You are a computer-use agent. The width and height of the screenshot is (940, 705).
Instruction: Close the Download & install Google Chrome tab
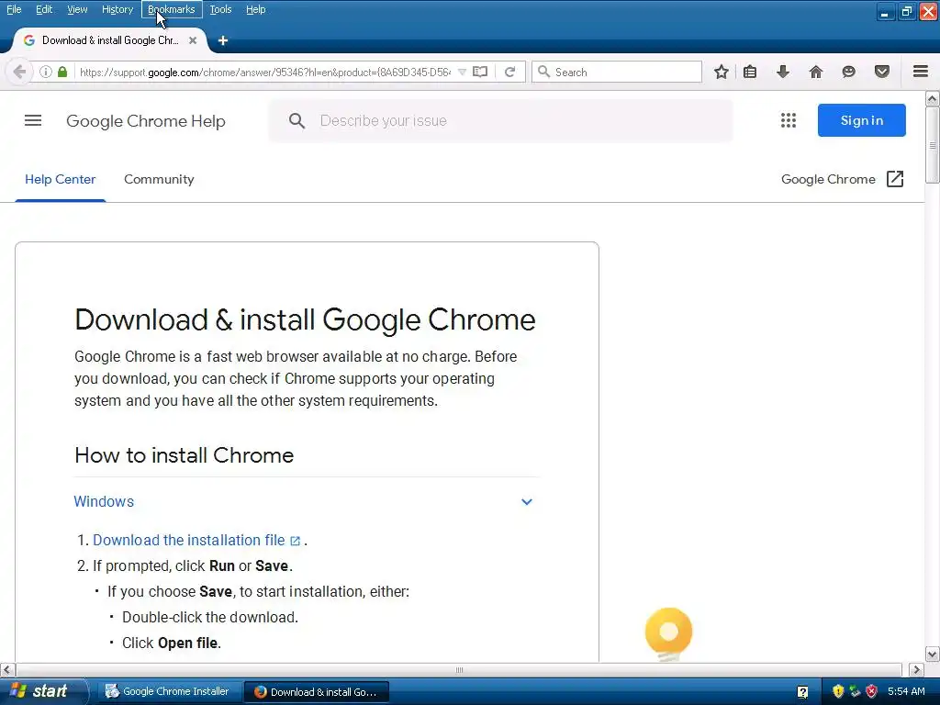pyautogui.click(x=193, y=40)
